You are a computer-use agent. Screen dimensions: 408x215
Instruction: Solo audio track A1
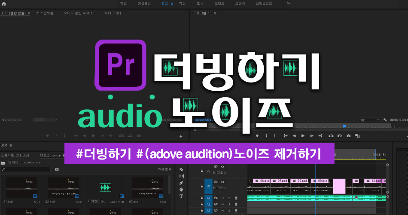coord(229,198)
